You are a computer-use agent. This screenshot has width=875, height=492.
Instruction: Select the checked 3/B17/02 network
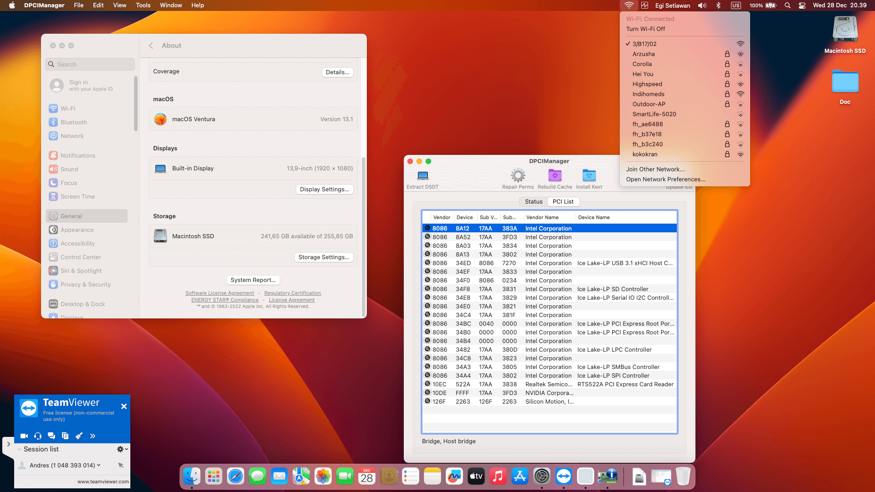click(644, 44)
